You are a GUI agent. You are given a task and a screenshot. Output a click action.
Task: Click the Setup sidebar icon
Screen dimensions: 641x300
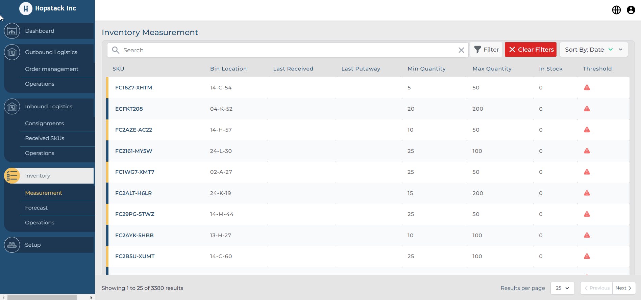point(12,245)
